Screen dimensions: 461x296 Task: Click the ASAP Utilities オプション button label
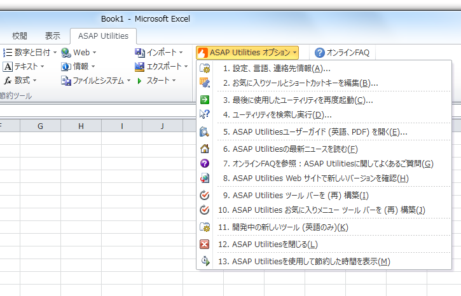click(x=250, y=53)
